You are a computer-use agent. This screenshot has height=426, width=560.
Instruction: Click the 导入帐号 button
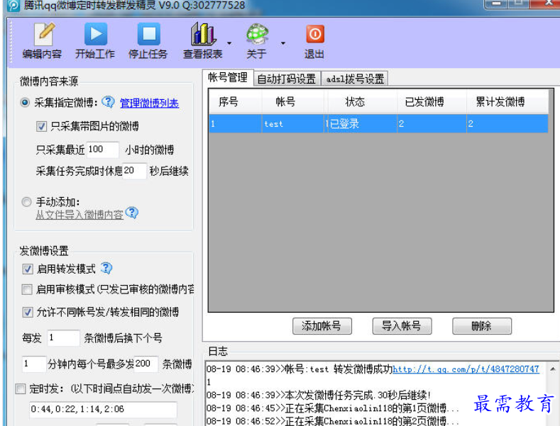[402, 326]
